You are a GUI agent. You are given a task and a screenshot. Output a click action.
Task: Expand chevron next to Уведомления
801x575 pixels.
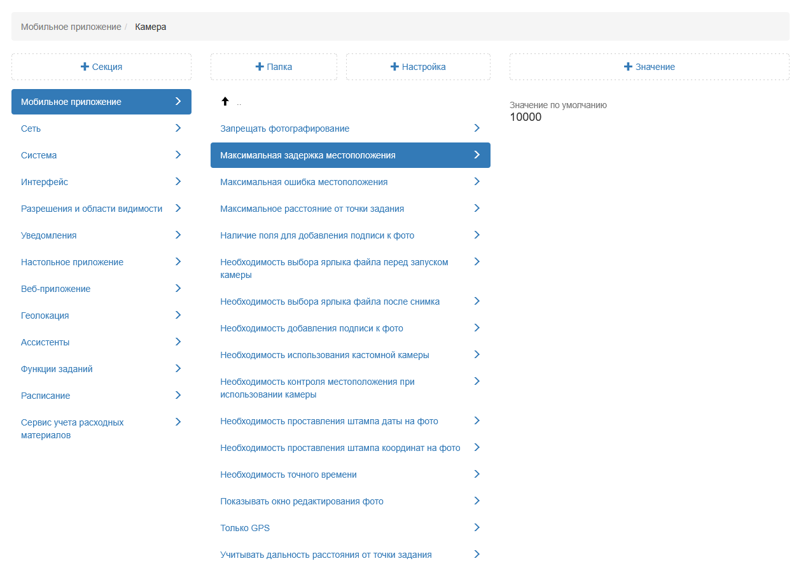(178, 235)
